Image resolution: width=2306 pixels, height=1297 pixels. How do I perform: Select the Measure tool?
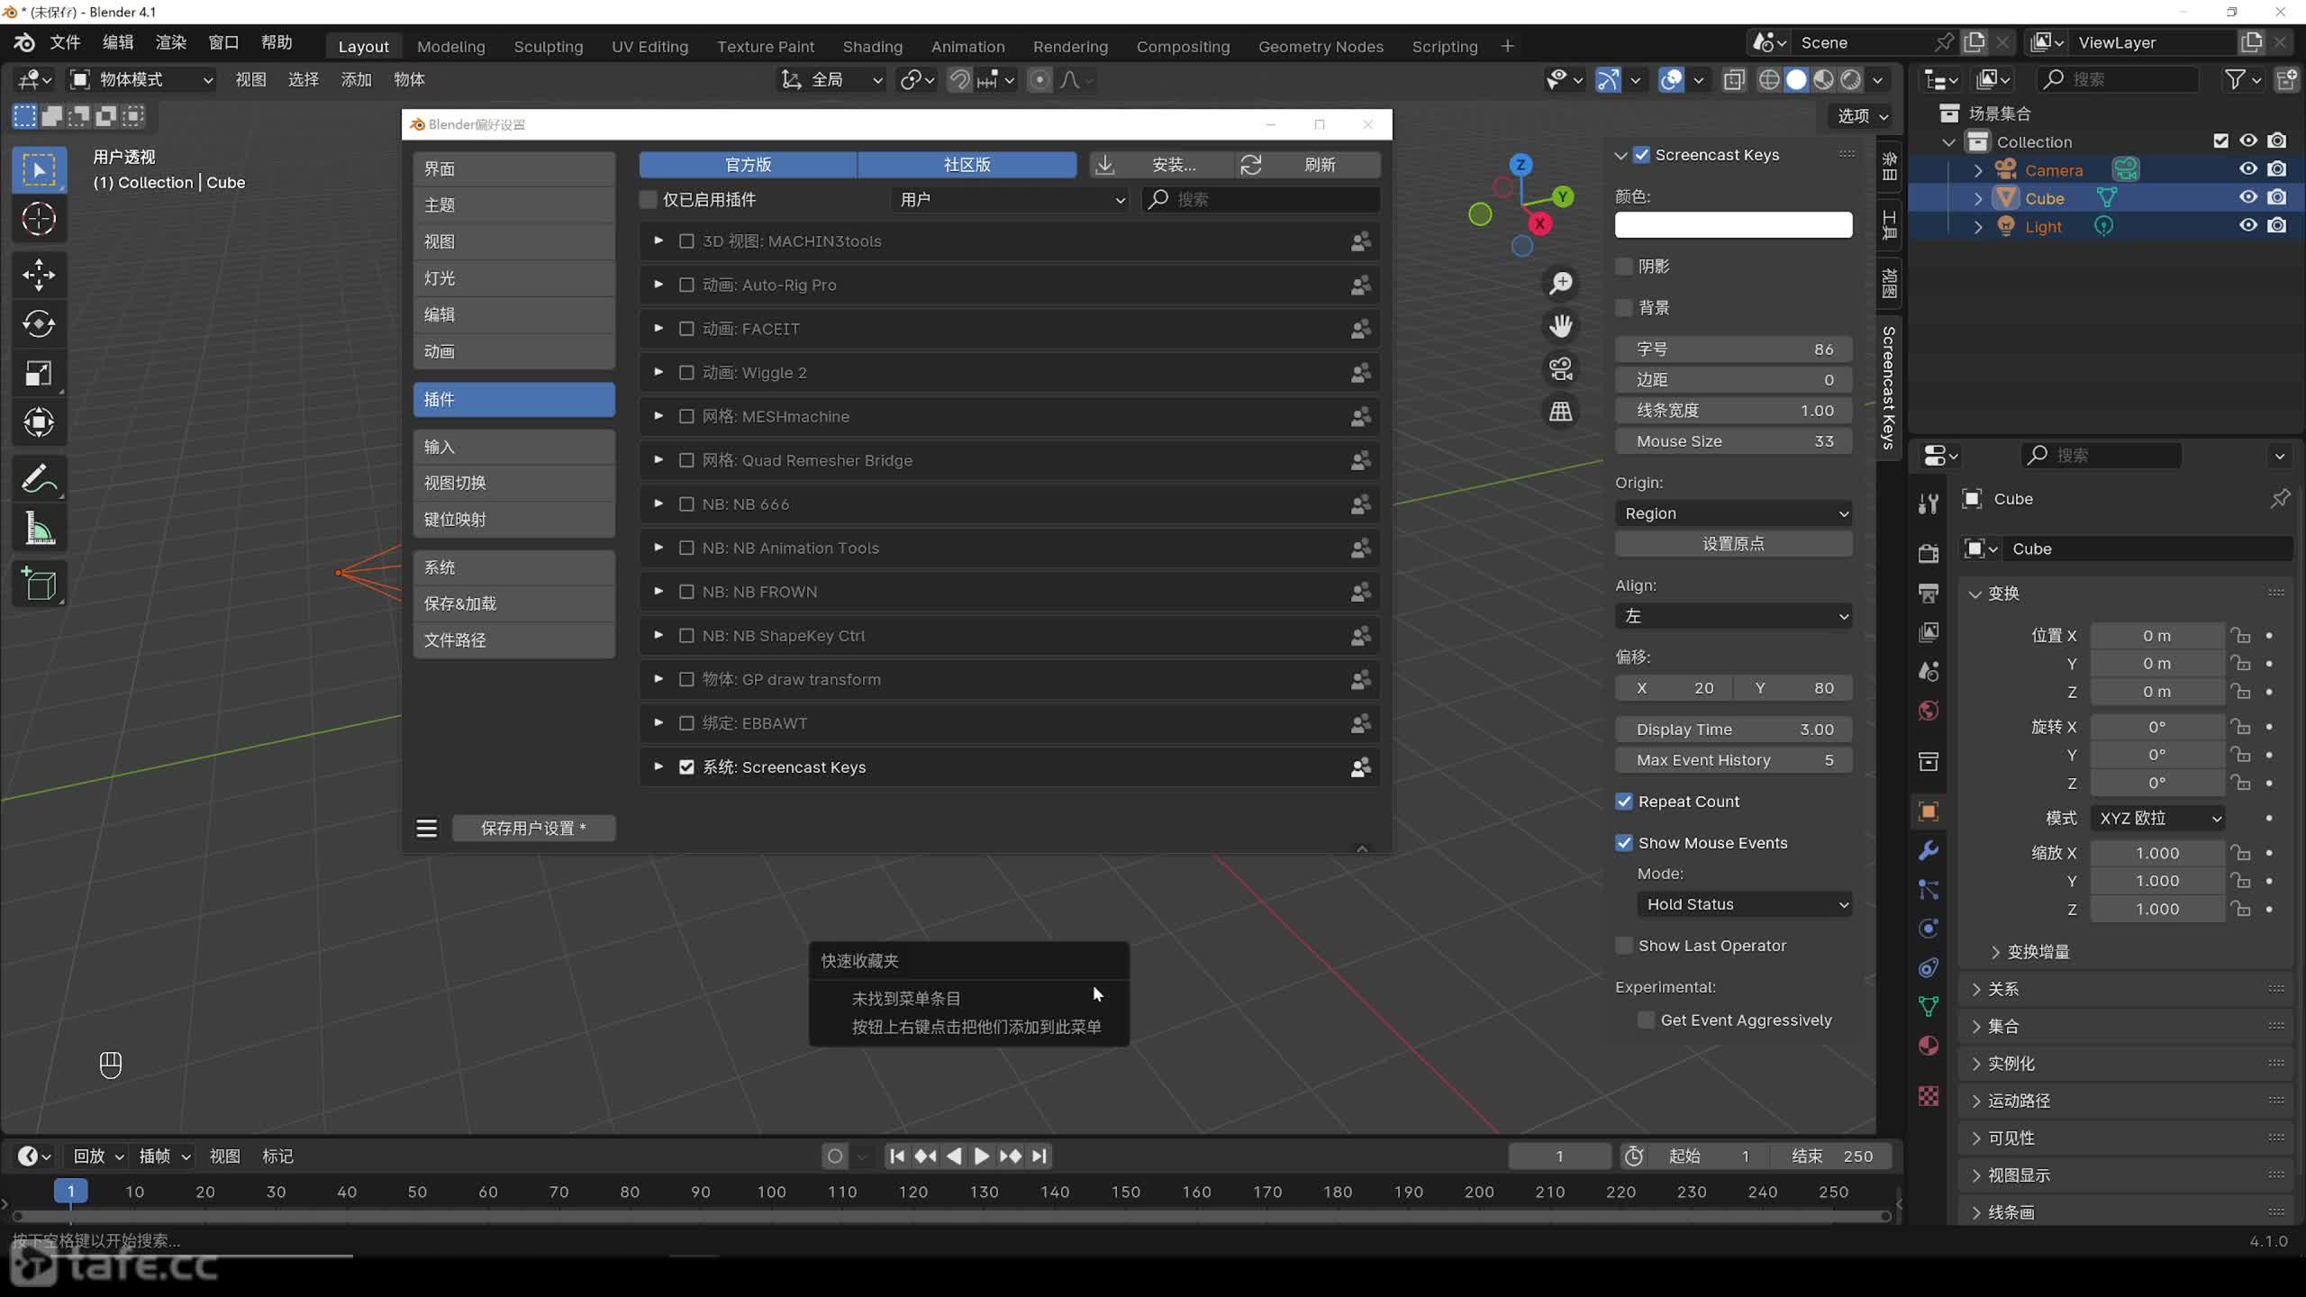(39, 528)
